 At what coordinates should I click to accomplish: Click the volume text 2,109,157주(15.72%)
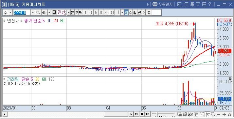22,83
